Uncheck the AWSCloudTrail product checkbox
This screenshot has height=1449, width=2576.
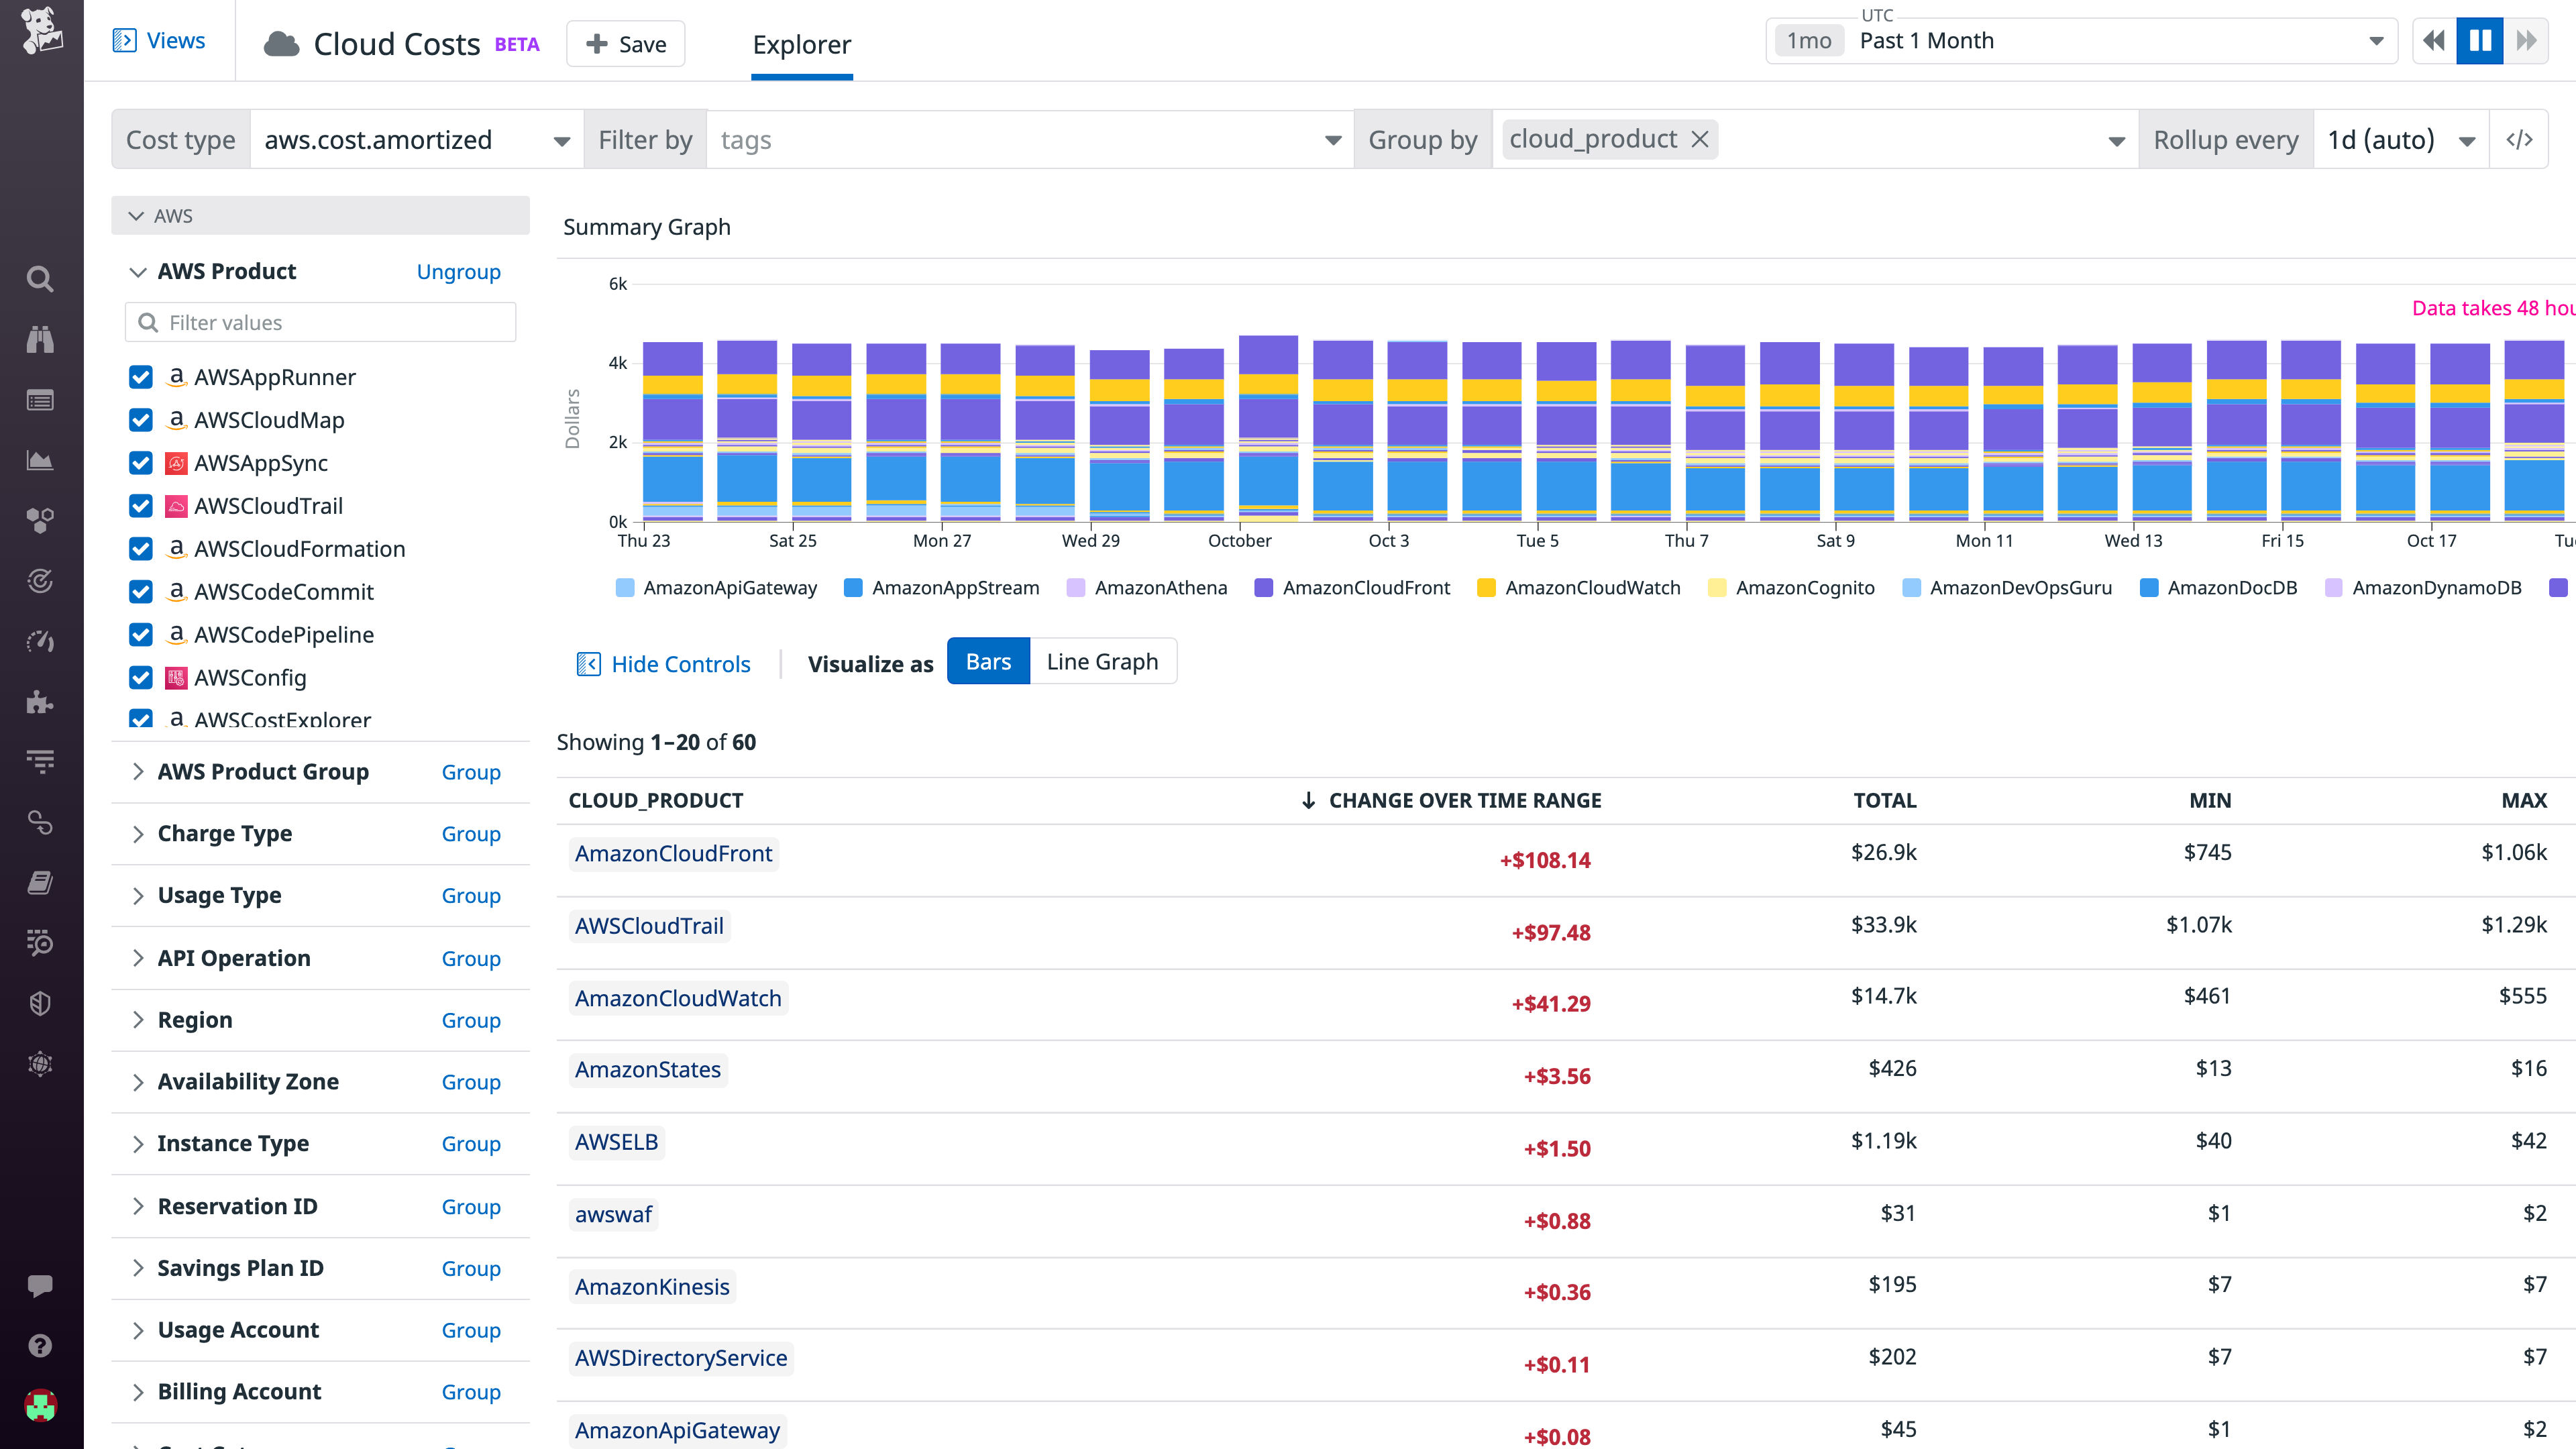tap(140, 506)
